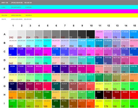Pick the green swatch 0.204.0 in row I
The image size is (138, 108).
13,103
